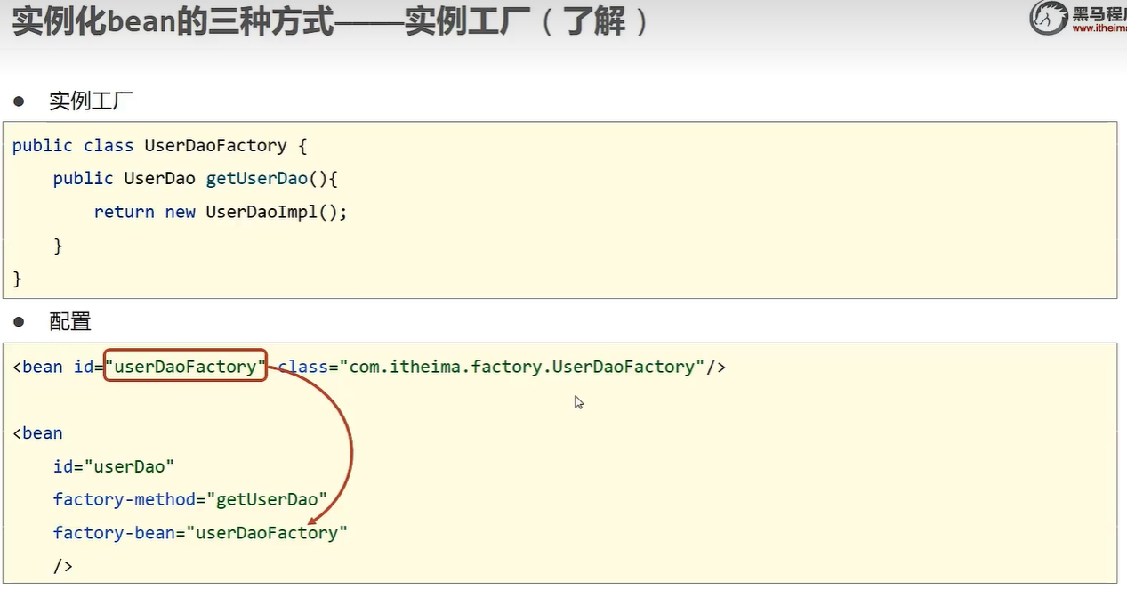The width and height of the screenshot is (1127, 598).
Task: Select the "实例工厂" bullet heading
Action: click(91, 101)
